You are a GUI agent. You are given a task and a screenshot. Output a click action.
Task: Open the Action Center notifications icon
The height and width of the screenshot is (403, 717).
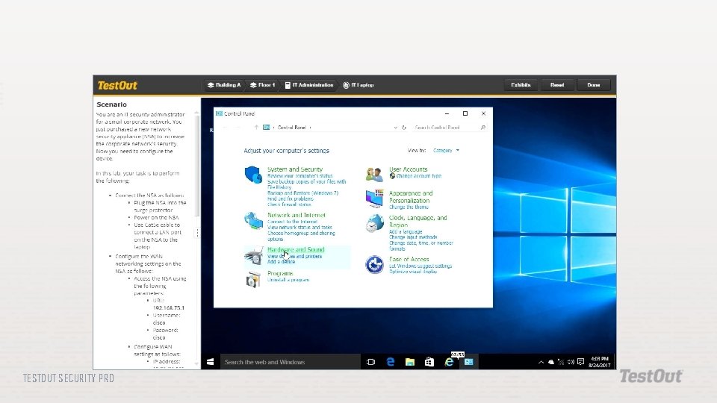581,362
